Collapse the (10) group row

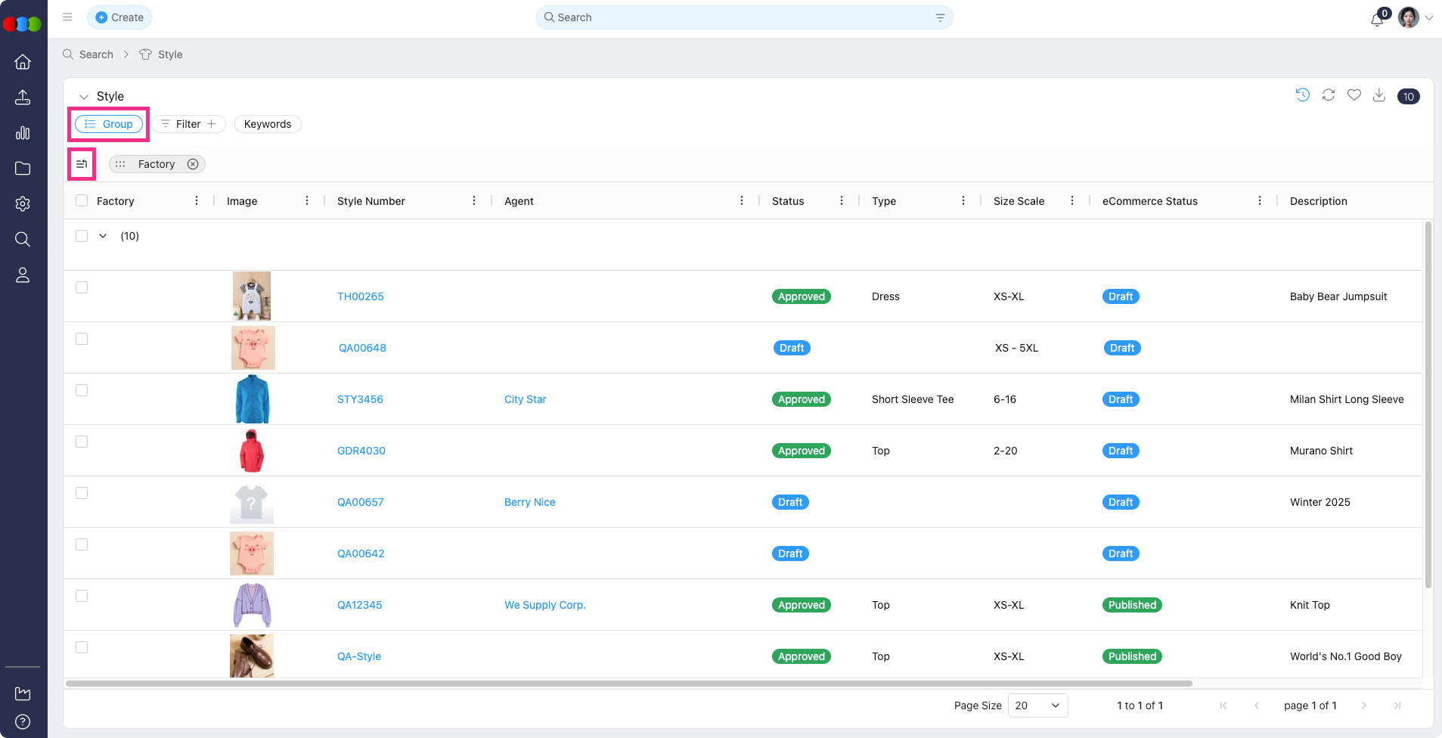pyautogui.click(x=103, y=236)
